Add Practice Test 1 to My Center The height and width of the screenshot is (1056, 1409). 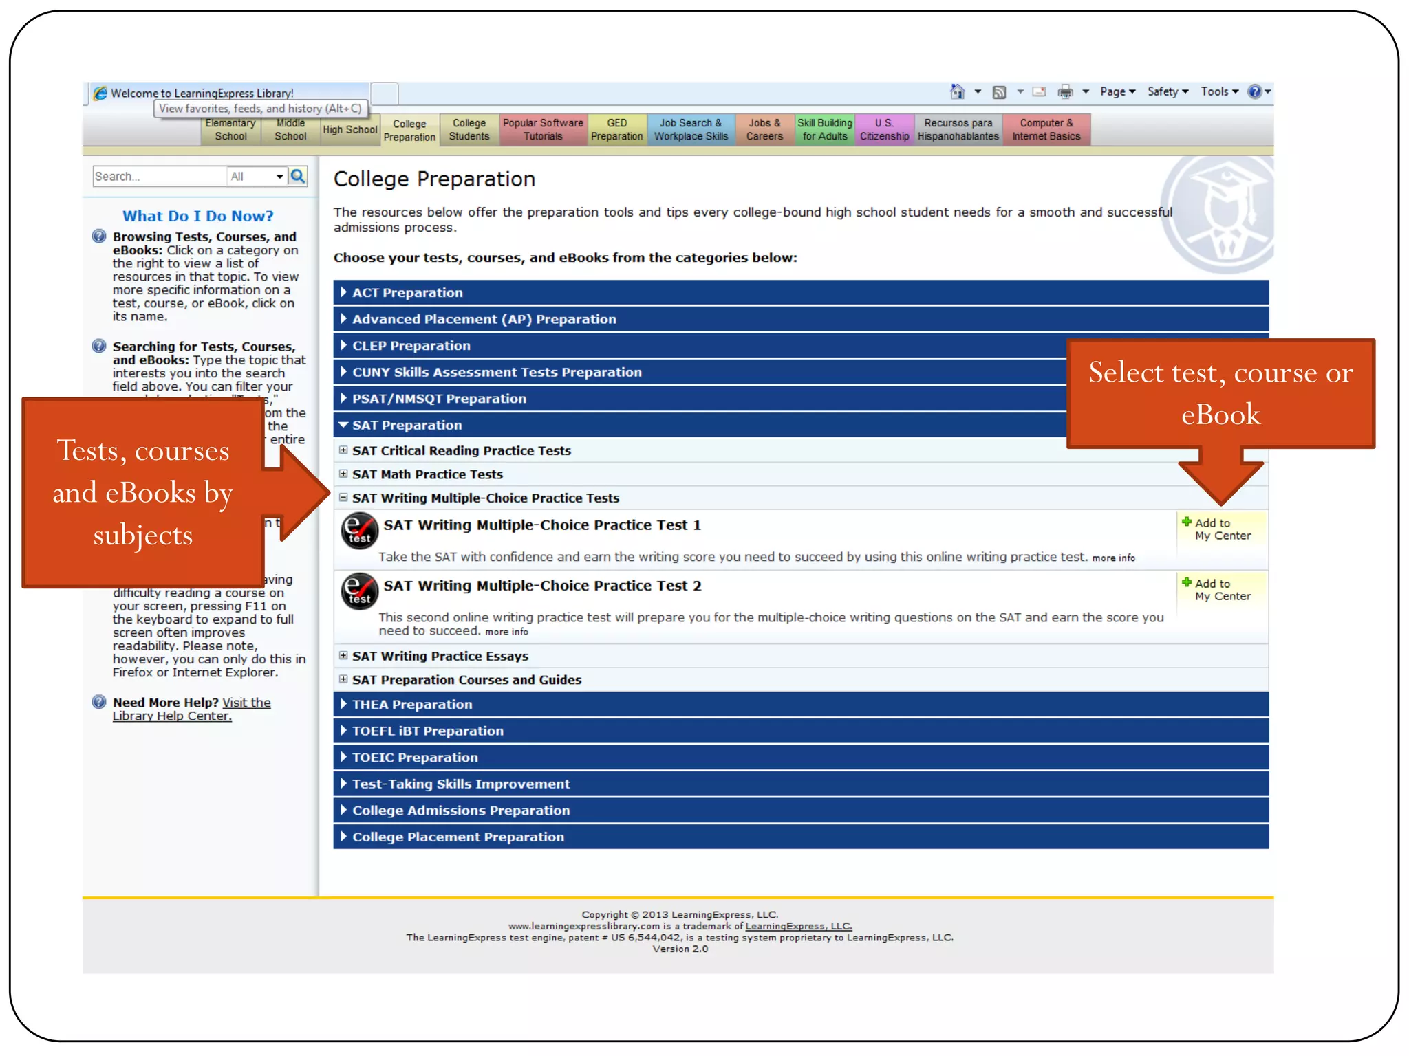1222,529
